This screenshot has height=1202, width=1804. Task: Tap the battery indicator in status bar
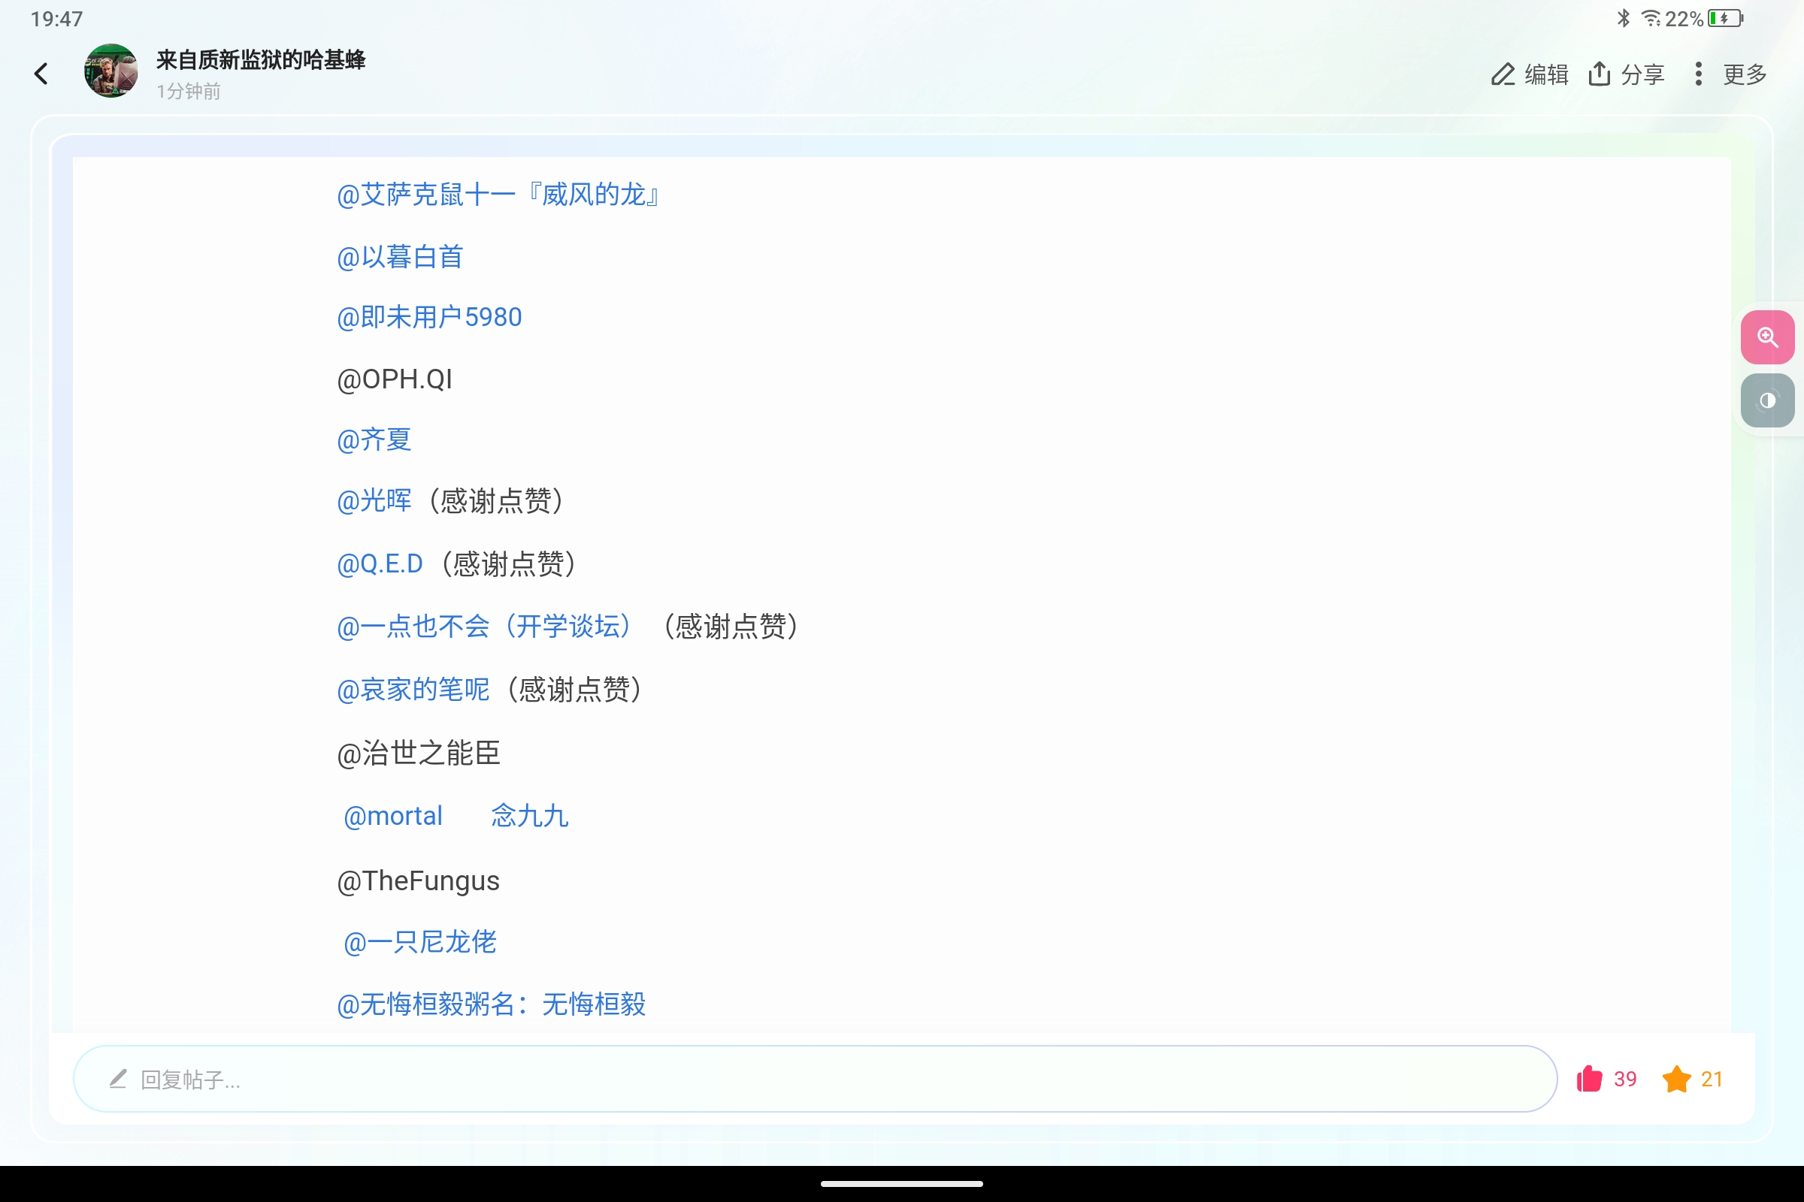[x=1726, y=18]
